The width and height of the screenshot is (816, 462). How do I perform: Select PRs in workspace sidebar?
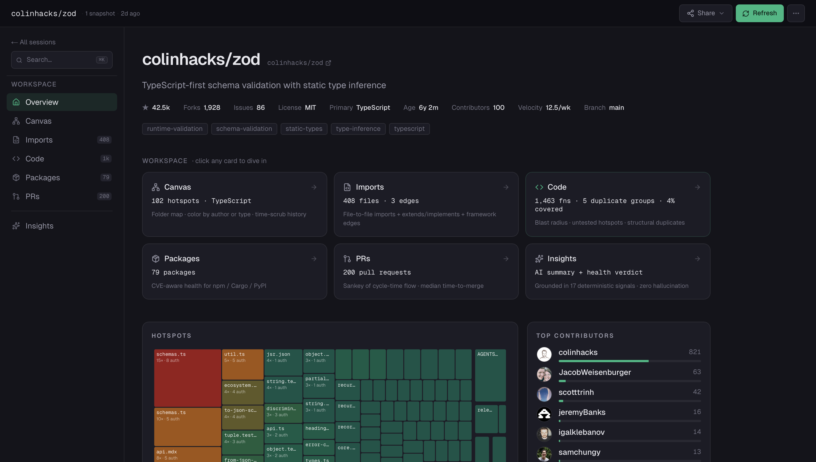click(x=62, y=196)
